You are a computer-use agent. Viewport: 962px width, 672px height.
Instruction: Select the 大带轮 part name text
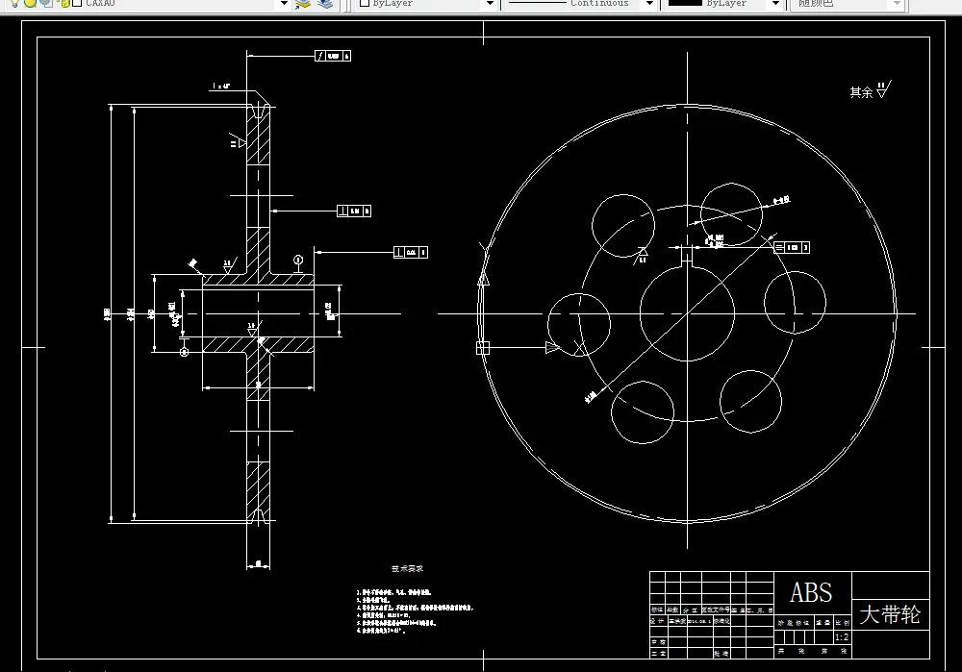click(x=890, y=614)
